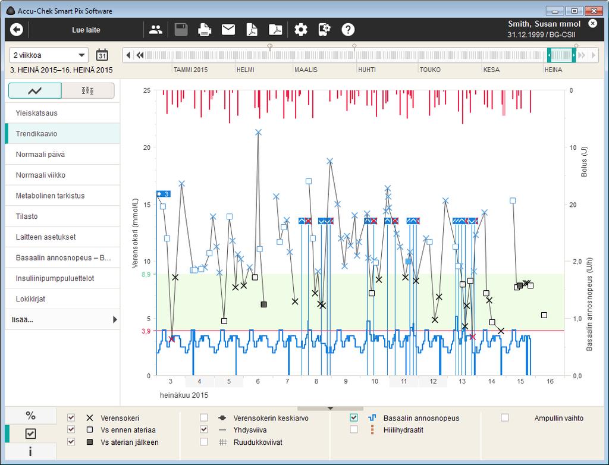The image size is (609, 465).
Task: Toggle Vs ennen ateriaa checkbox
Action: tap(71, 430)
